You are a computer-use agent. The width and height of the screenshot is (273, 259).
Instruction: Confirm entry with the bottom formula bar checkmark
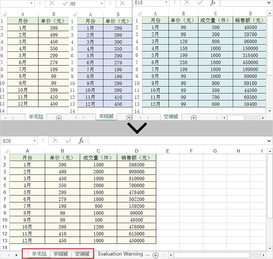tap(68, 140)
